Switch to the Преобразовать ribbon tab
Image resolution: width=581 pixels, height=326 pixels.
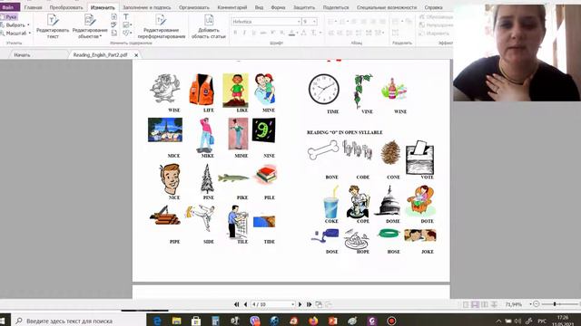(66, 7)
